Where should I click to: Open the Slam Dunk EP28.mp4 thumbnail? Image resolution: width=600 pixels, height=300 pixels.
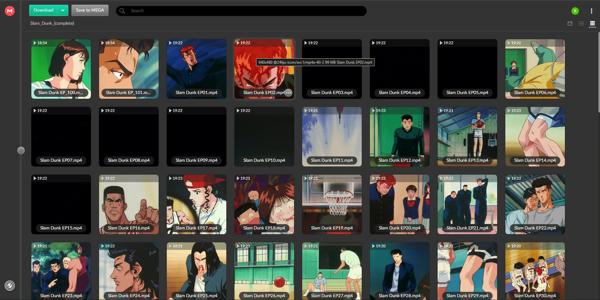coord(400,271)
